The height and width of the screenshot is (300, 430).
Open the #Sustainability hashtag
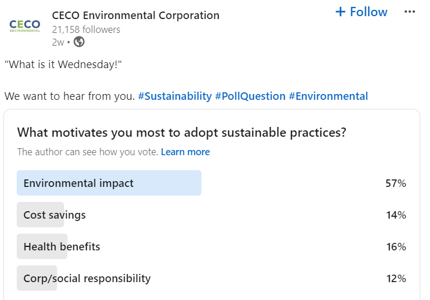pyautogui.click(x=175, y=96)
